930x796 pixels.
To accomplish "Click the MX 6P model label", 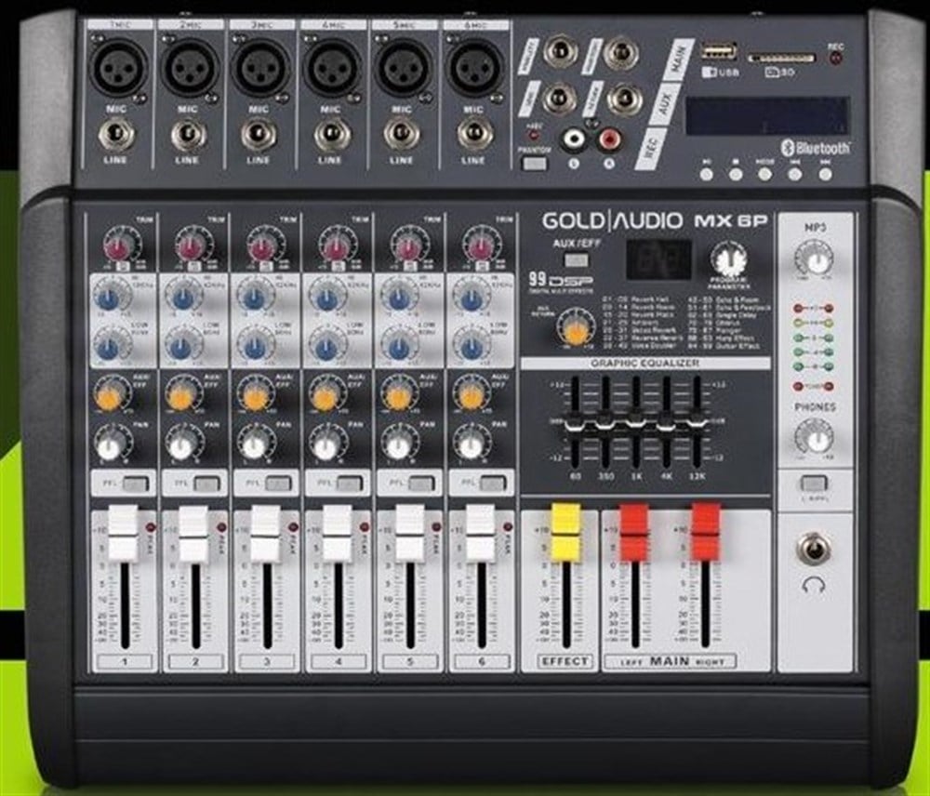I will pos(730,221).
